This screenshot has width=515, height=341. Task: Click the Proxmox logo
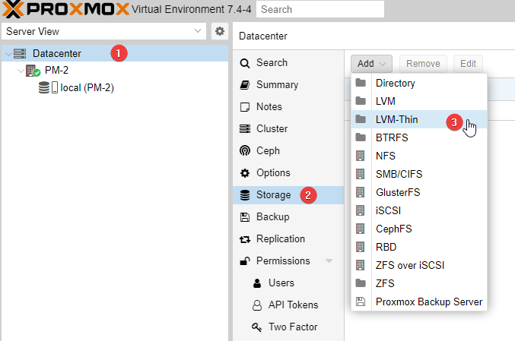pyautogui.click(x=65, y=9)
